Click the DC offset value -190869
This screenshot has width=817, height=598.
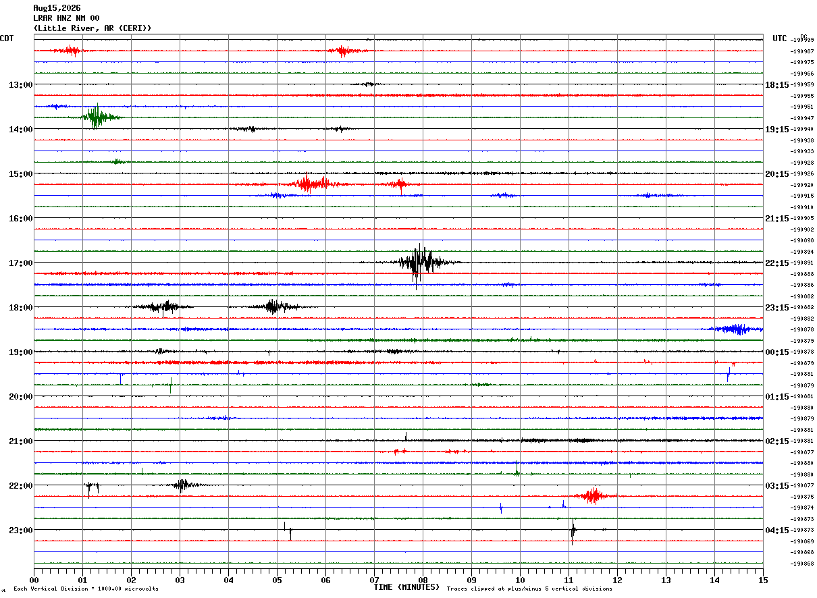pyautogui.click(x=801, y=541)
